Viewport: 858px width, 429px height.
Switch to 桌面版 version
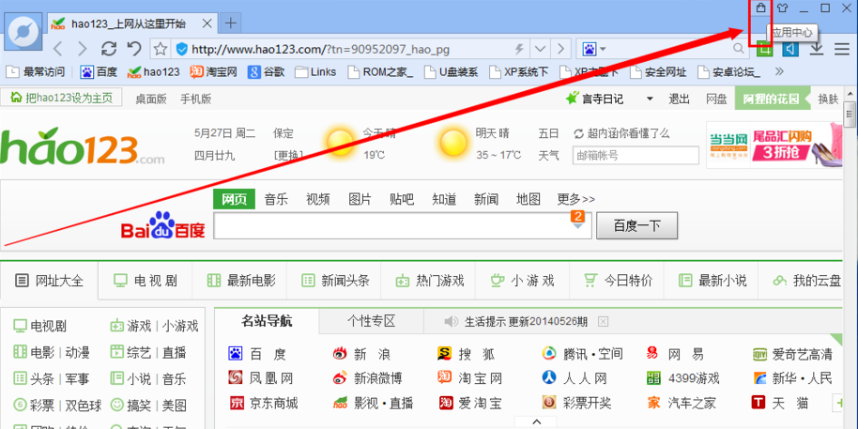pos(151,100)
